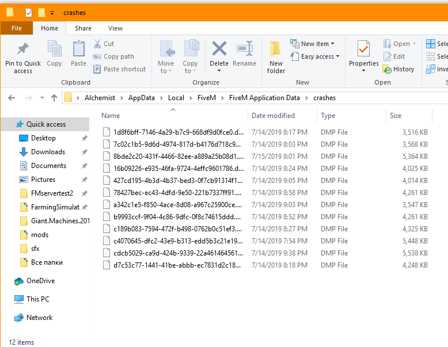Select Quick access in navigation pane
The height and width of the screenshot is (347, 448).
[45, 124]
